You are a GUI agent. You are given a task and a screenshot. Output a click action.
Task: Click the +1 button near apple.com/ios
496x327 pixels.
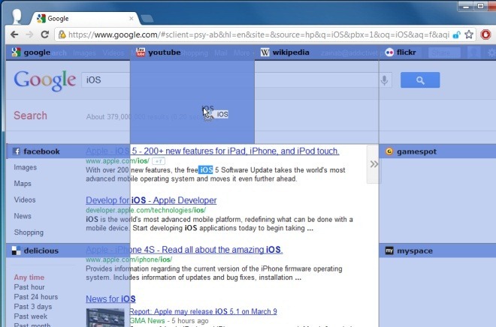pos(159,161)
